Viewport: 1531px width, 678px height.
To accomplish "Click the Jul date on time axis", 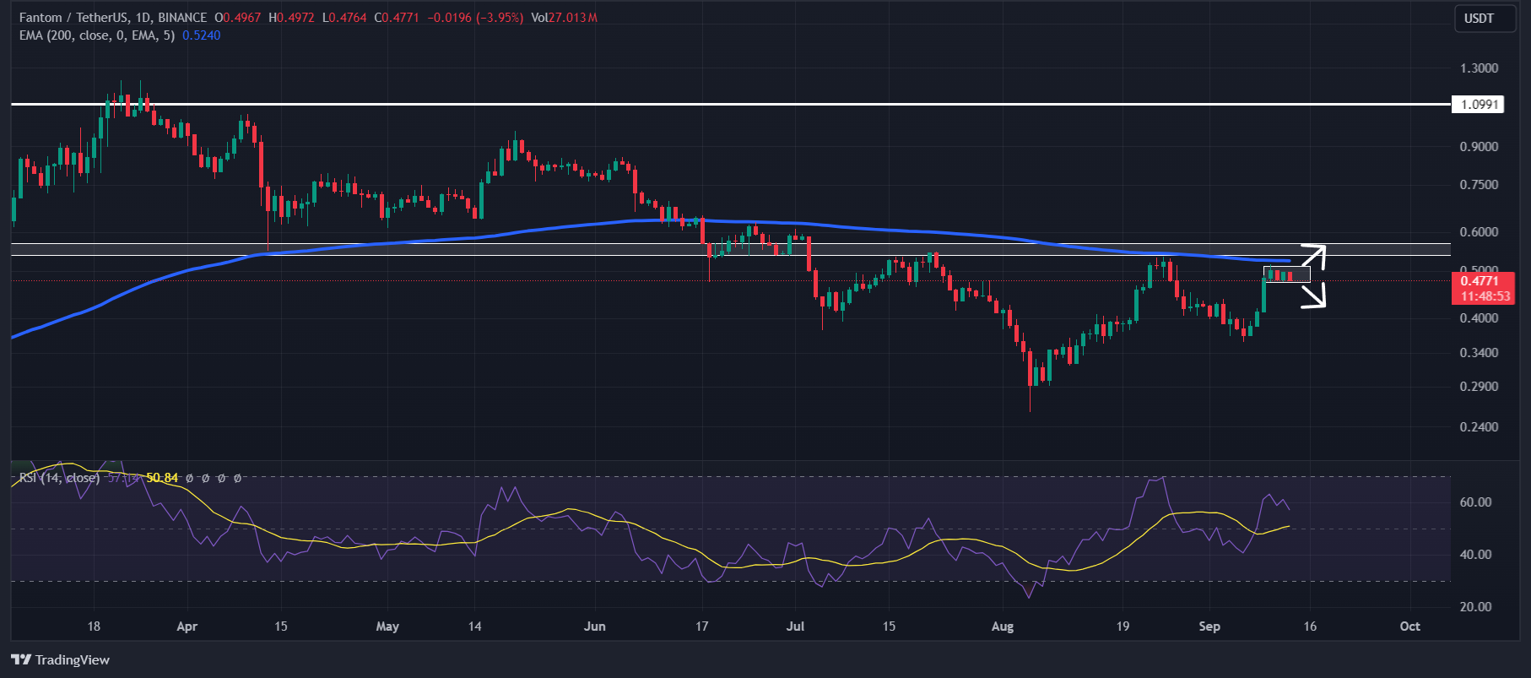I will (795, 626).
